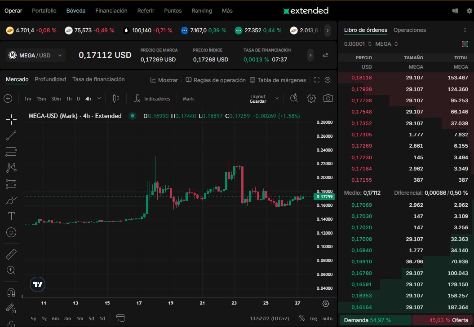Open market stats filter sliders icon
Image resolution: width=474 pixels, height=327 pixels.
coord(325,55)
